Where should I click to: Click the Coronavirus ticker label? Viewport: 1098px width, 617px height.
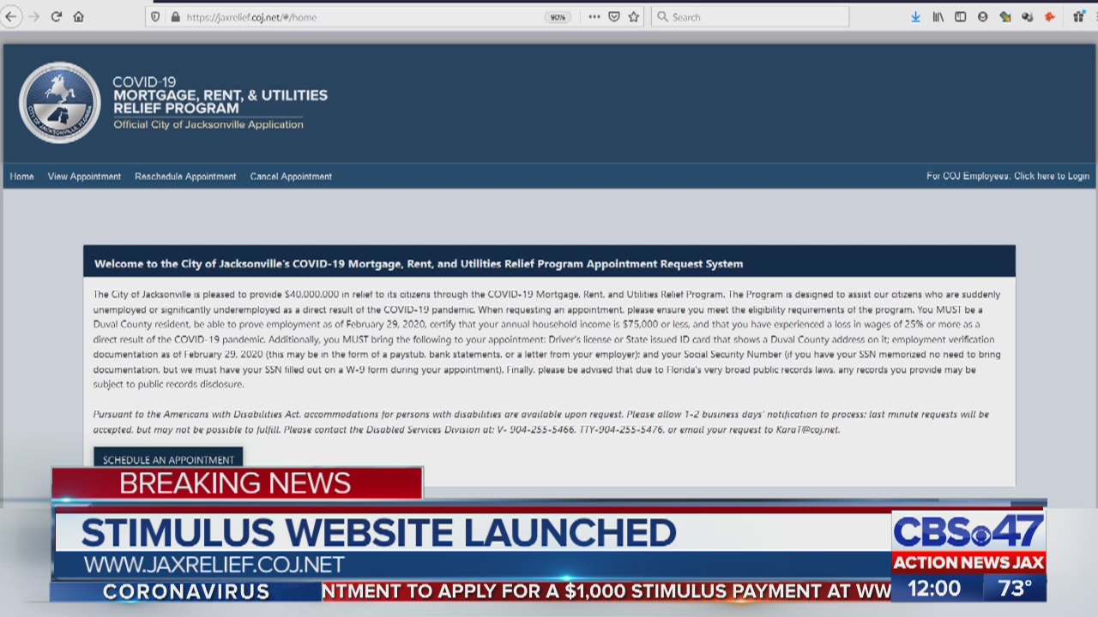[186, 591]
